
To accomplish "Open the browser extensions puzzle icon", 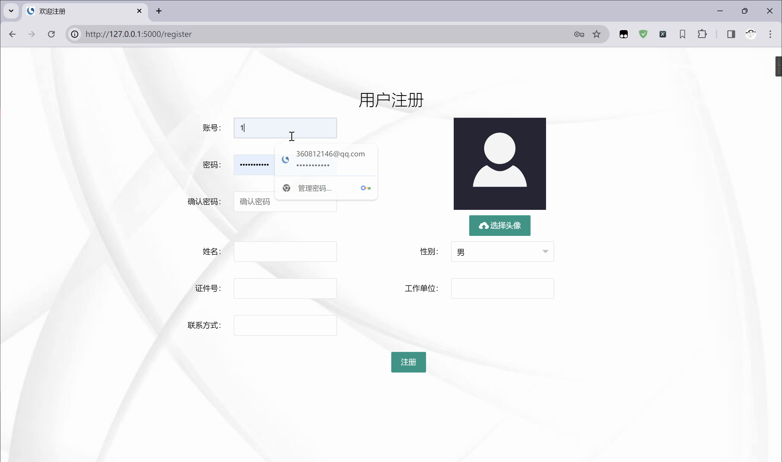I will (702, 34).
